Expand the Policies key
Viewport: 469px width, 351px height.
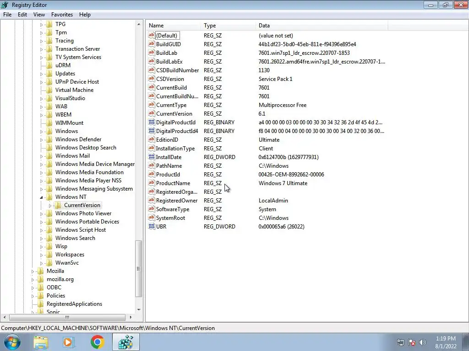pyautogui.click(x=33, y=296)
